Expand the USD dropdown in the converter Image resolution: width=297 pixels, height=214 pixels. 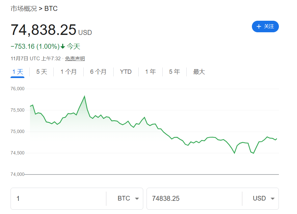273,199
